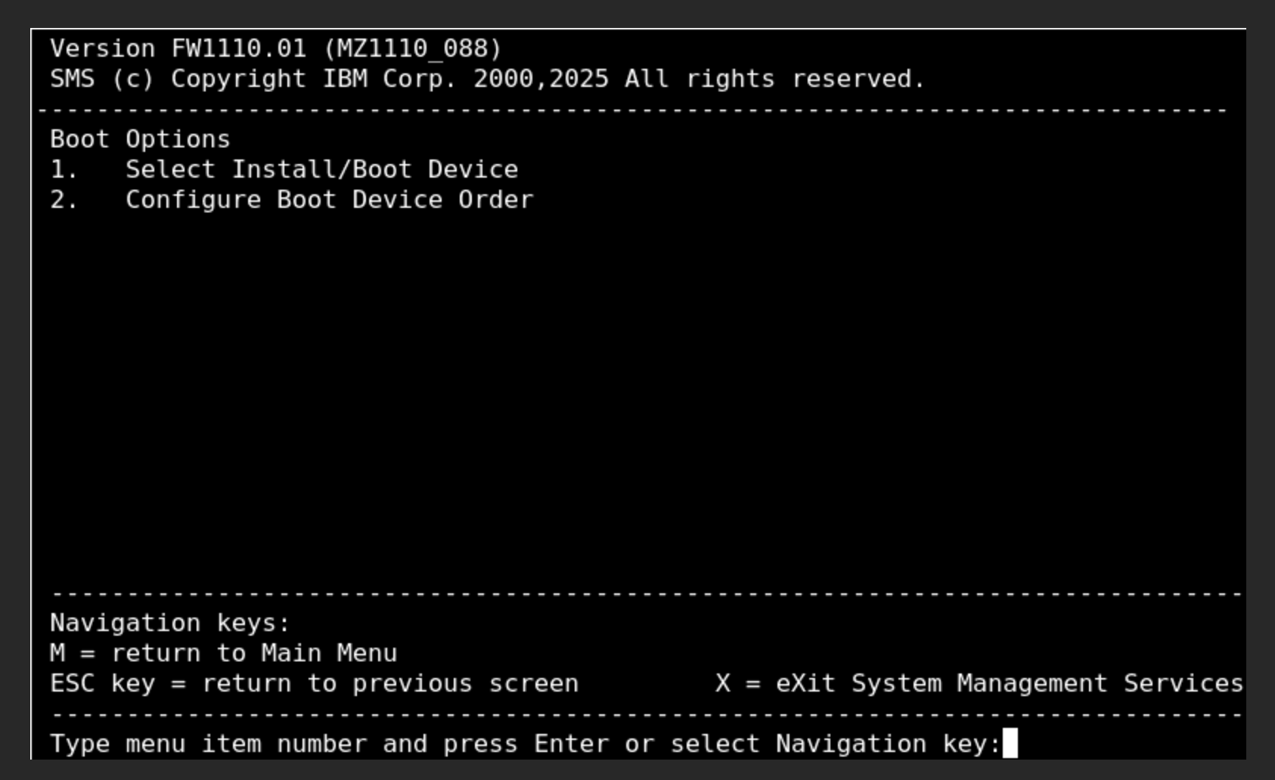Screen dimensions: 1275x780
Task: Select menu item 2 Configure Boot Device Order
Action: coord(292,200)
